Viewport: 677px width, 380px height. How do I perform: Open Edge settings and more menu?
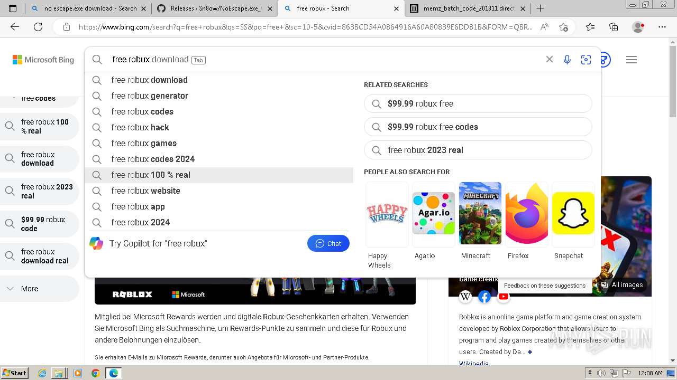click(662, 27)
